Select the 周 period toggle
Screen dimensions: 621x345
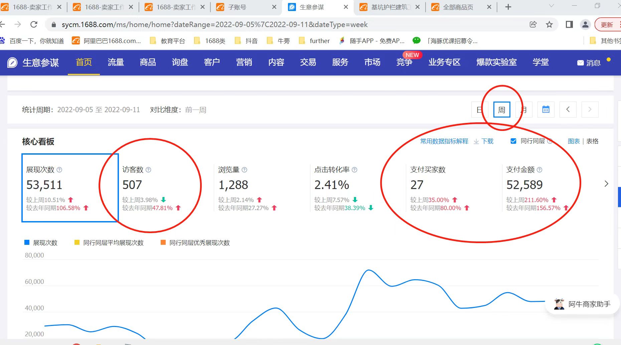[x=501, y=110]
